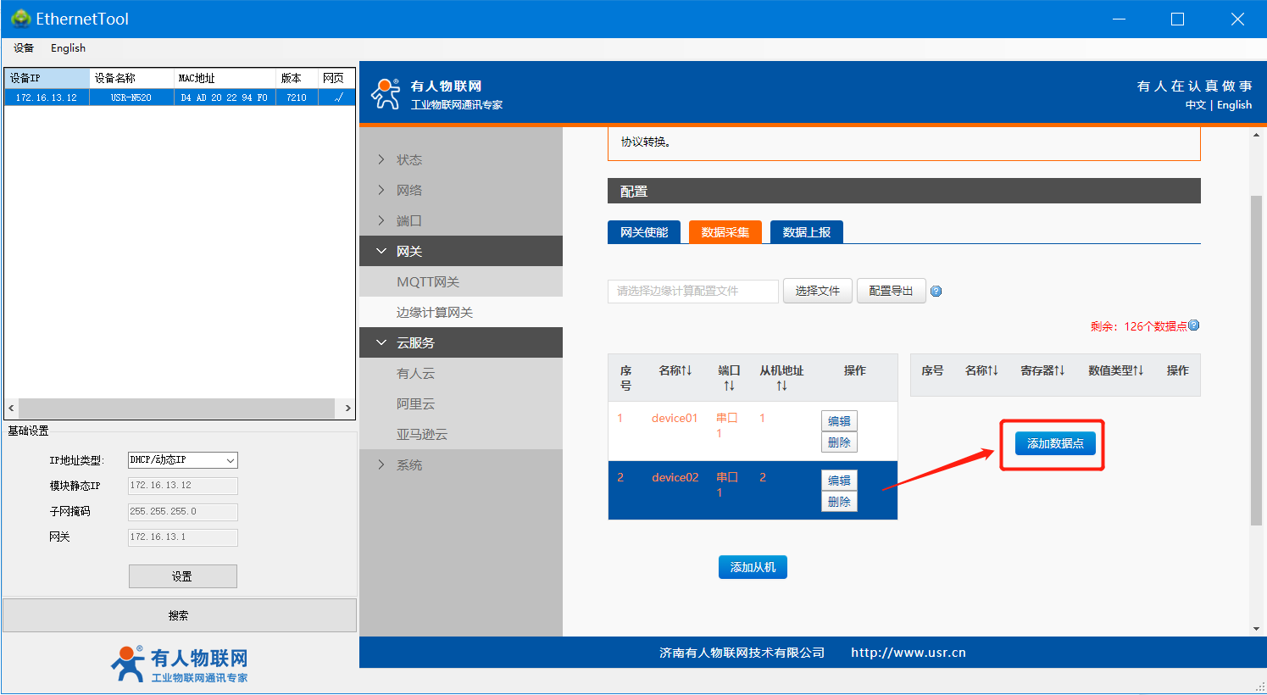
Task: Click sort arrows on 端口 column
Action: coord(729,386)
